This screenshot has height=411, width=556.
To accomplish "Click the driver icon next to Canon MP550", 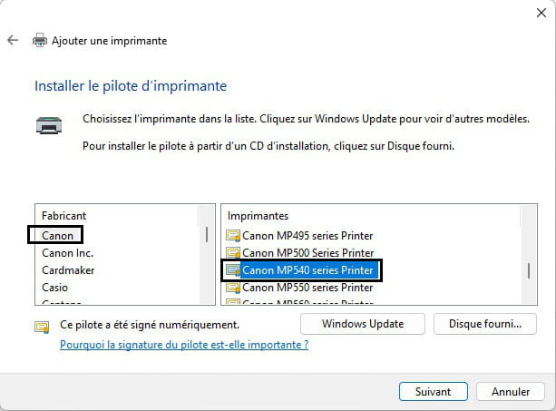I will pos(233,288).
